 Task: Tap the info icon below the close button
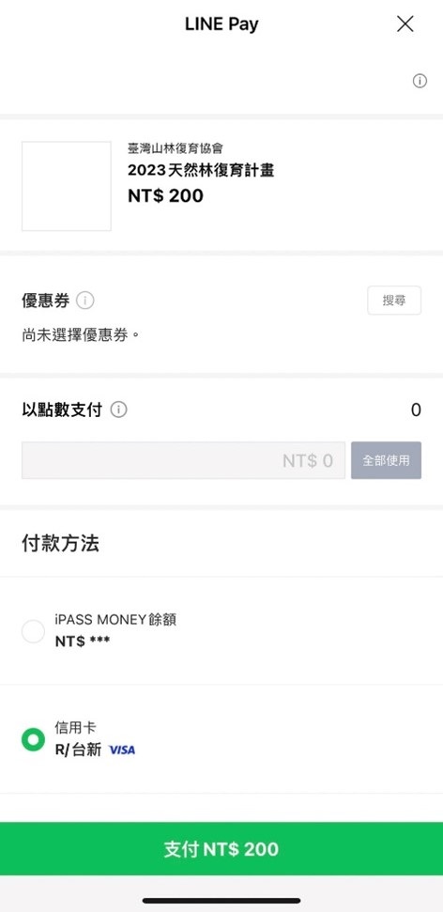420,81
